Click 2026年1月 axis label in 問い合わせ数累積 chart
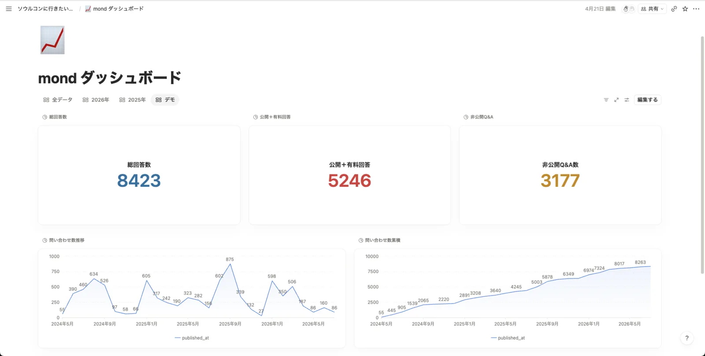 click(x=589, y=324)
